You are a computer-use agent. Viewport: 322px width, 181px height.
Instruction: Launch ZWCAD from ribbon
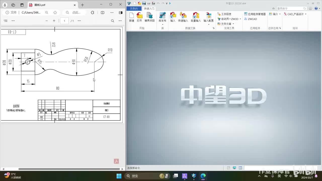point(250,19)
